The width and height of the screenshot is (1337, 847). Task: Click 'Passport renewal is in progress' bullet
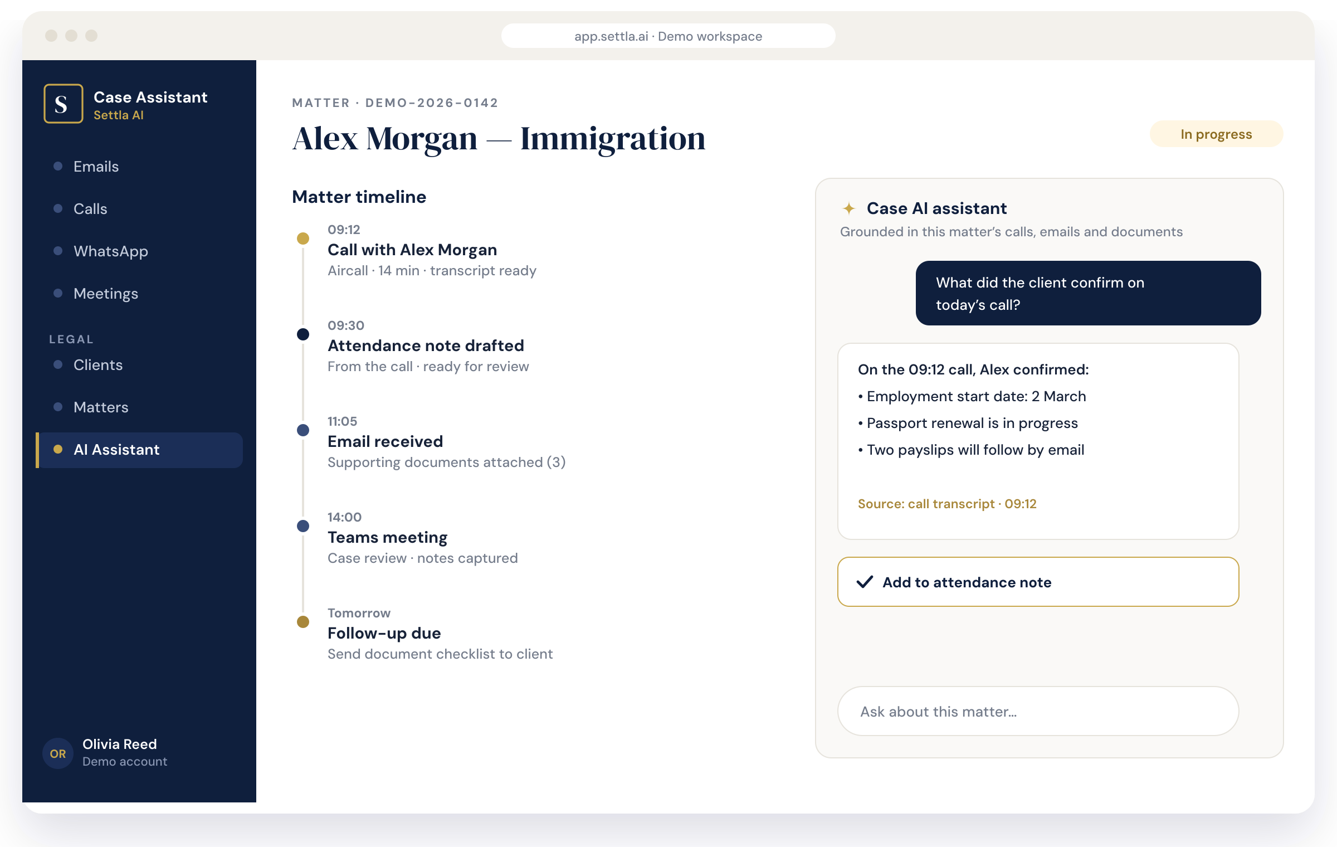pyautogui.click(x=968, y=423)
